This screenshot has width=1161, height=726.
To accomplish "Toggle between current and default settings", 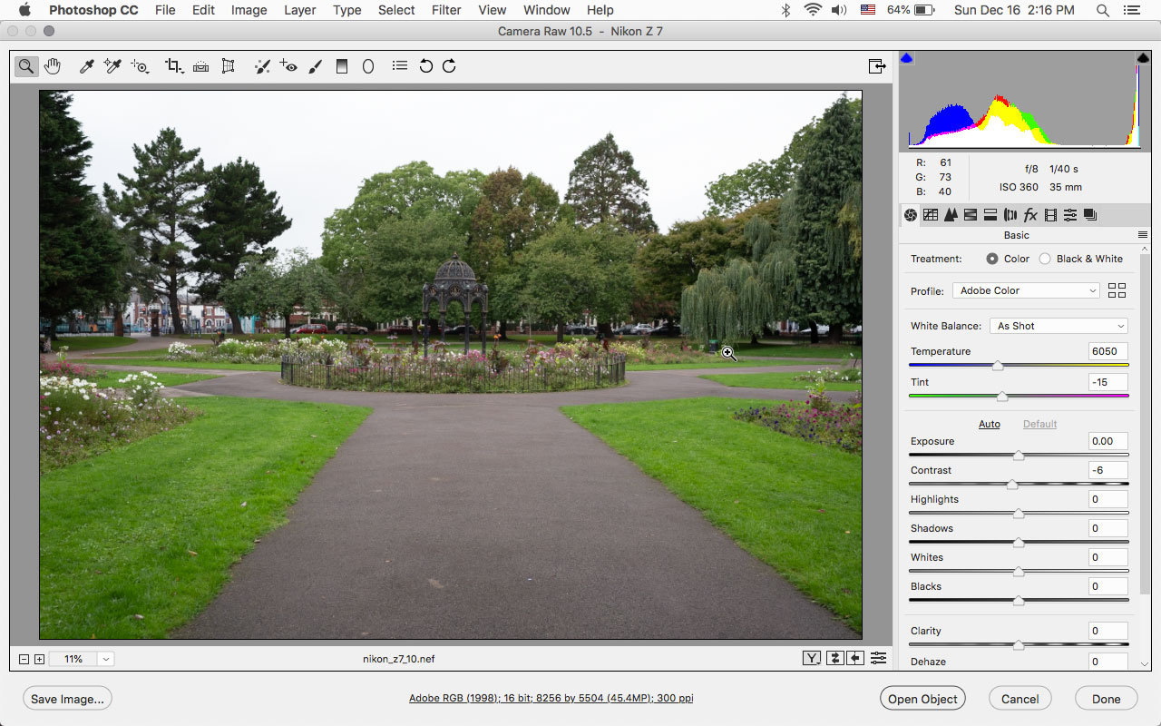I will tap(878, 659).
